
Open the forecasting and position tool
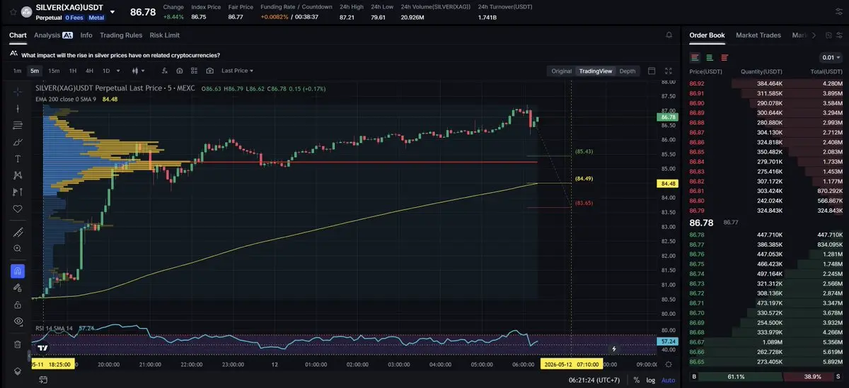click(x=18, y=192)
